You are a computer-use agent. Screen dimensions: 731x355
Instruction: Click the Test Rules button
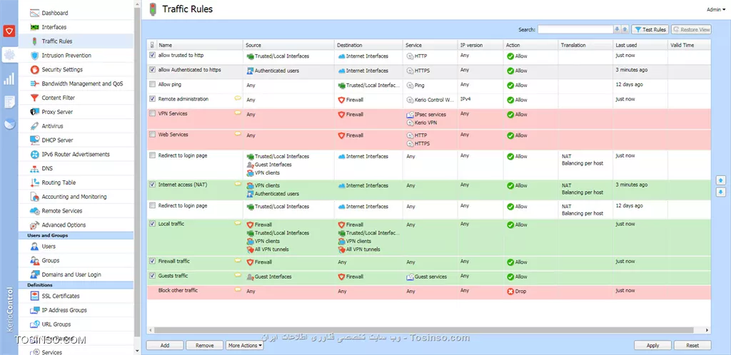click(x=650, y=29)
